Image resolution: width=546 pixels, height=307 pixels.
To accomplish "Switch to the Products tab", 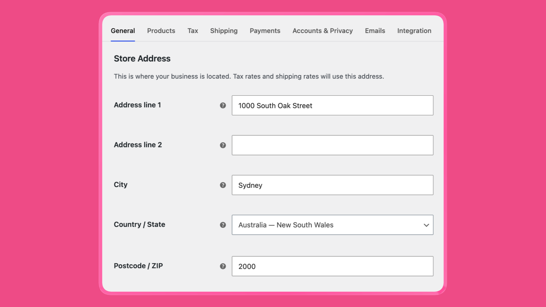I will point(161,31).
